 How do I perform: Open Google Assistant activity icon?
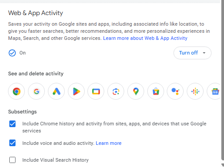tap(175, 91)
